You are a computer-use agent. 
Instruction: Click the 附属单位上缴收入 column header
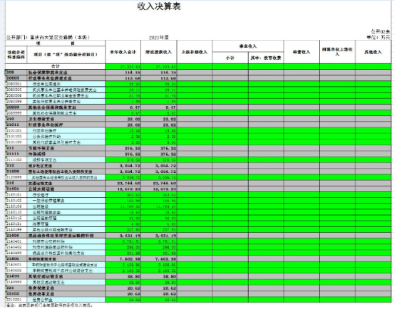click(337, 52)
